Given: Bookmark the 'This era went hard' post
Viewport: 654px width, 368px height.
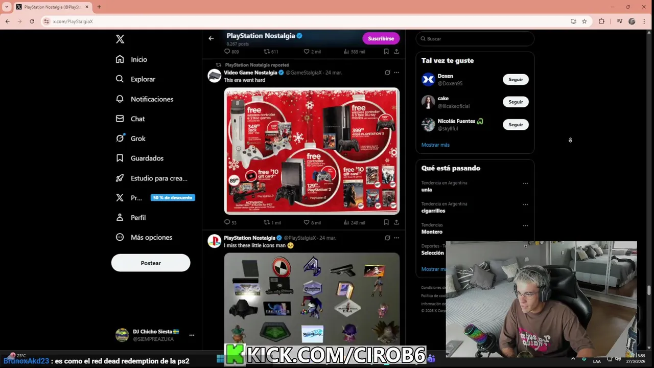Looking at the screenshot, I should click(386, 222).
